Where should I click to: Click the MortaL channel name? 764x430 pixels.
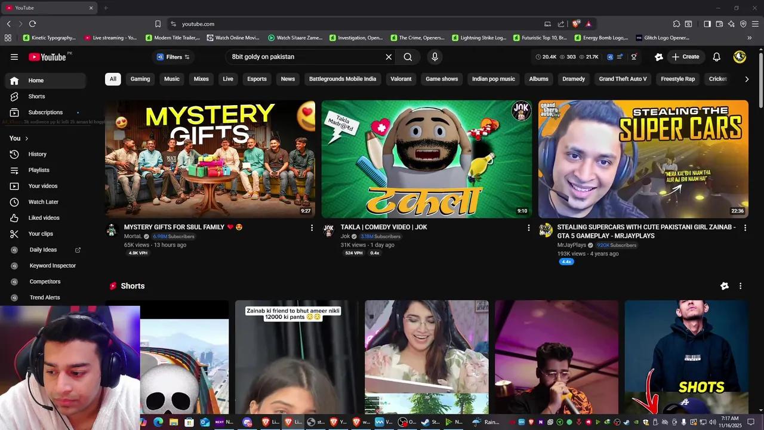click(x=133, y=236)
